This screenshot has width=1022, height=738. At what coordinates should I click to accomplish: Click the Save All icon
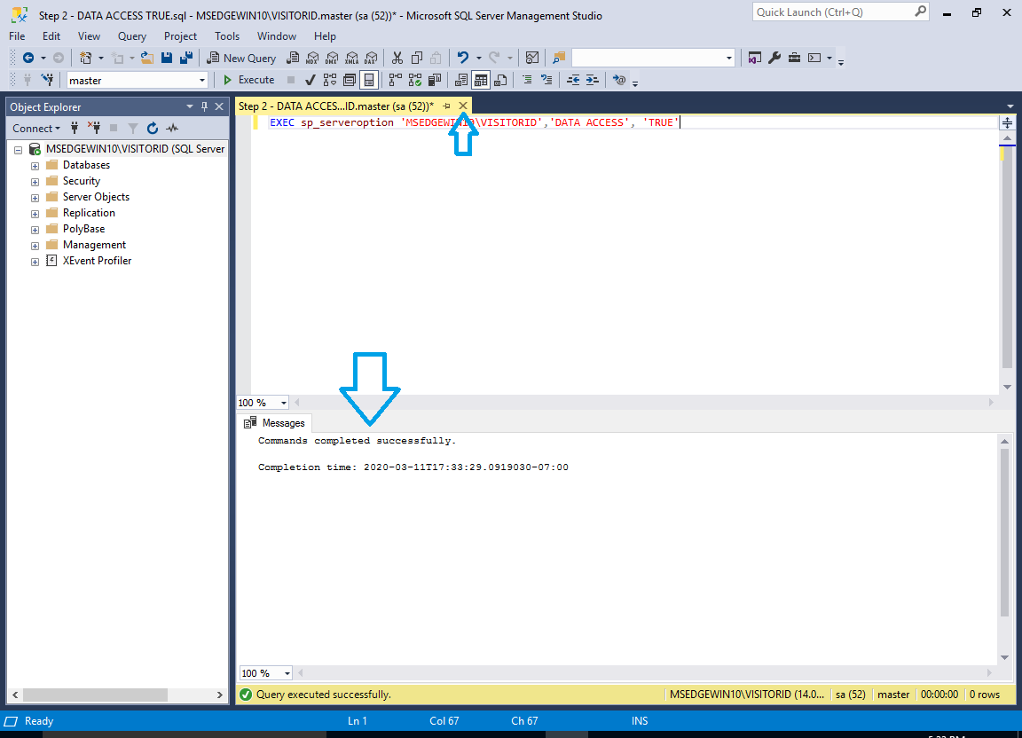click(x=186, y=58)
